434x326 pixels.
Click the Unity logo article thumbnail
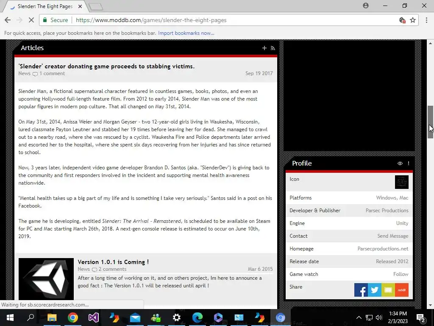(x=46, y=279)
